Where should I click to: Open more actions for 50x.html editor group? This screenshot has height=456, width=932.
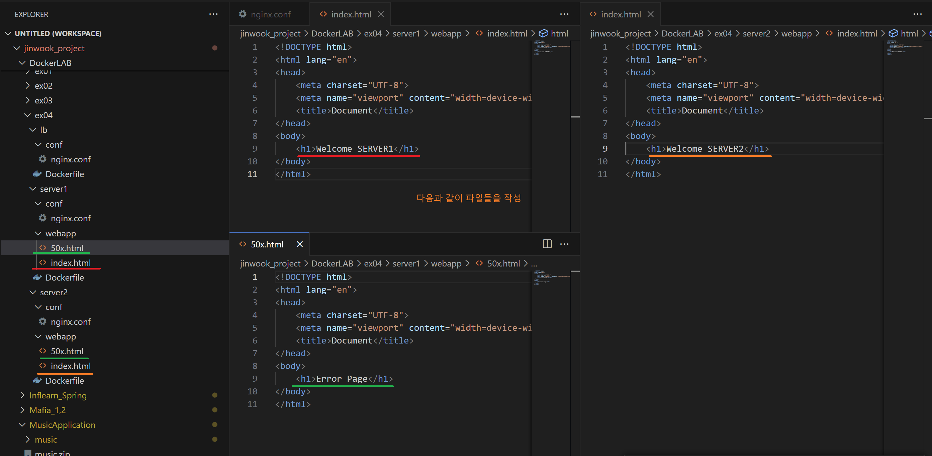click(x=564, y=244)
